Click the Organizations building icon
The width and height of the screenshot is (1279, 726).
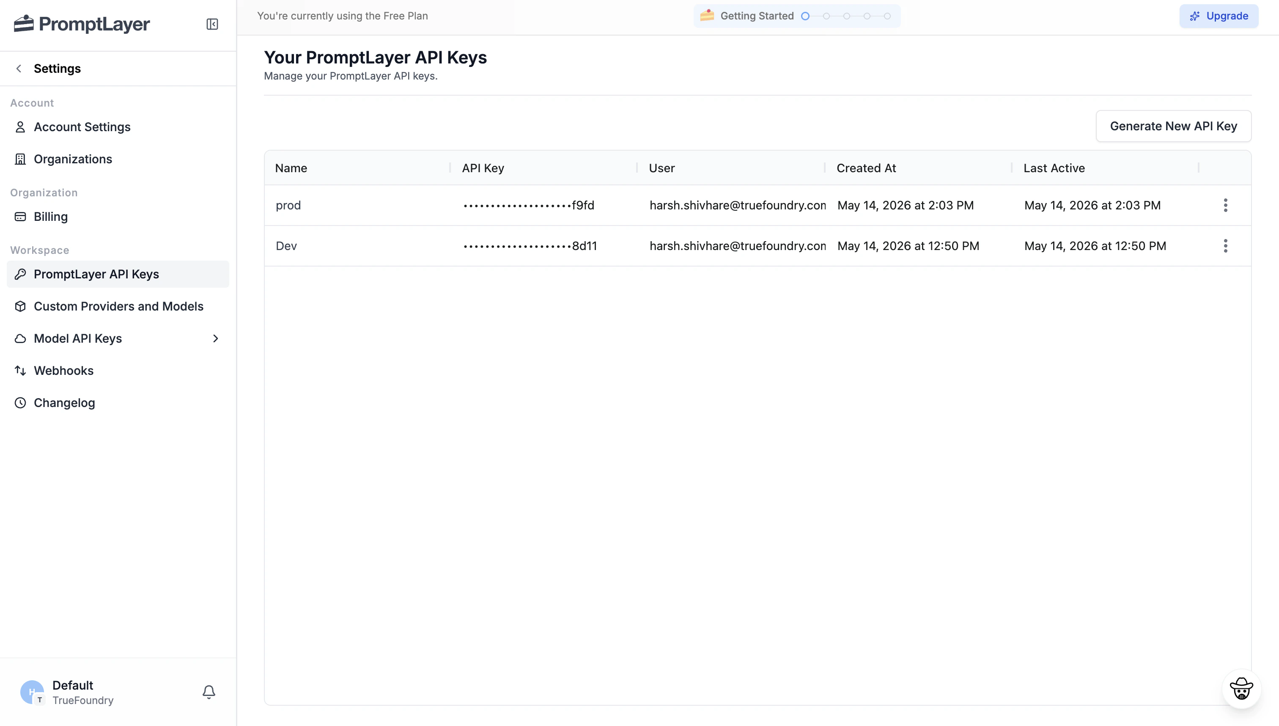[x=20, y=159]
